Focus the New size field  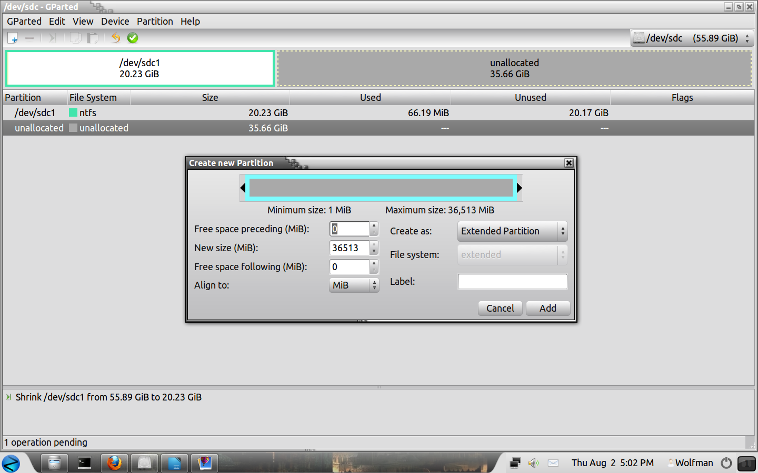tap(350, 248)
